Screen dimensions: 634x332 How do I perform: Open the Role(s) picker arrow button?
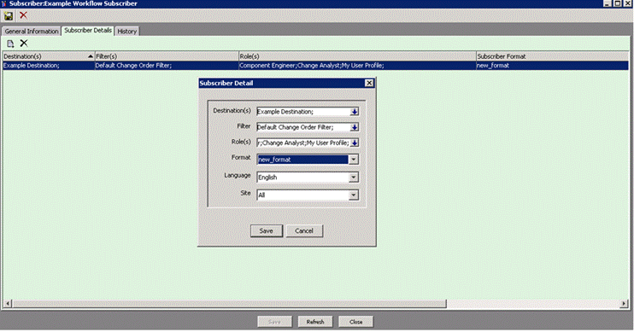pyautogui.click(x=355, y=143)
